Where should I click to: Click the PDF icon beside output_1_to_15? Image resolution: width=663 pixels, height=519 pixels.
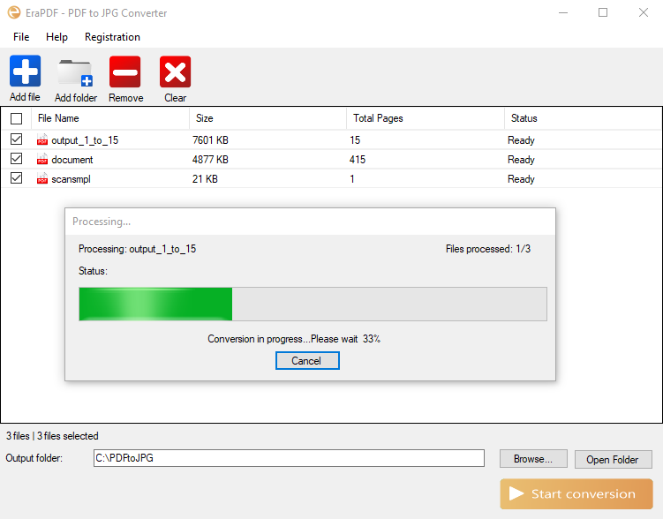pos(42,139)
